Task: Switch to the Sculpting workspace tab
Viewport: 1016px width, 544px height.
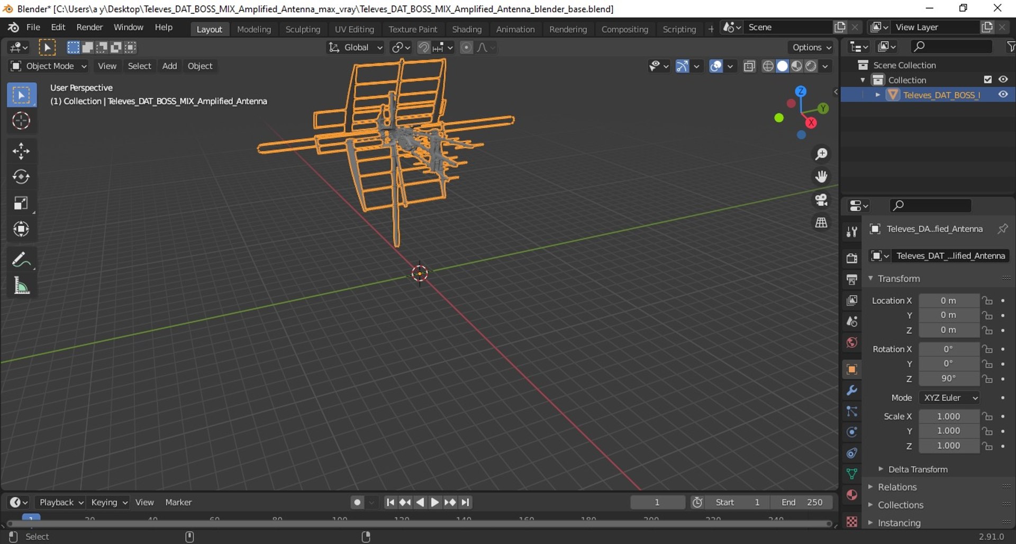Action: [x=303, y=29]
